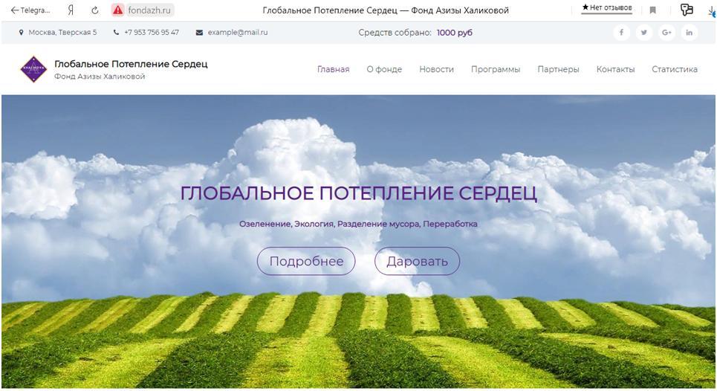Viewport: 717px width, 391px height.
Task: Click the tagline 'Озеленение, Экология, Разделение мусора, Переработка'
Action: pyautogui.click(x=358, y=224)
